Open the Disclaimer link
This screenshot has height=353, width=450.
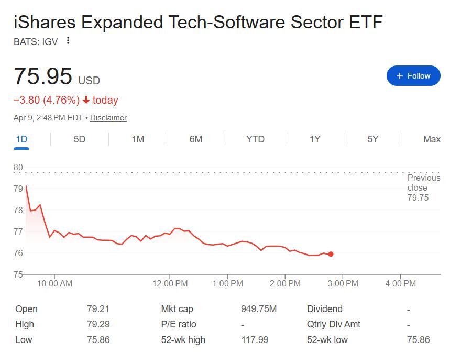(x=108, y=118)
